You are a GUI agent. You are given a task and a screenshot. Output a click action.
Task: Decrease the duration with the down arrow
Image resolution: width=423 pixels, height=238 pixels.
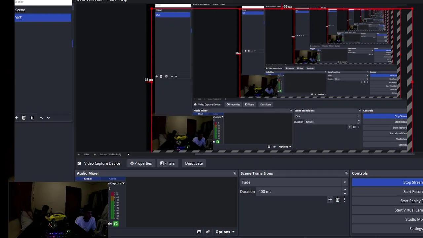coord(345,193)
